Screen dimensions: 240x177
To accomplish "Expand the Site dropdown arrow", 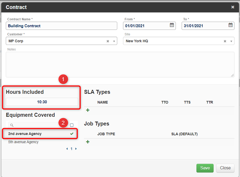I will point(231,41).
